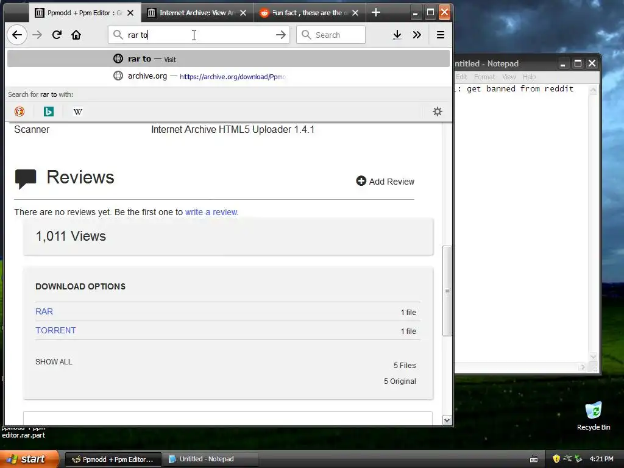Open the View menu in Notepad
The image size is (624, 468).
pyautogui.click(x=509, y=77)
